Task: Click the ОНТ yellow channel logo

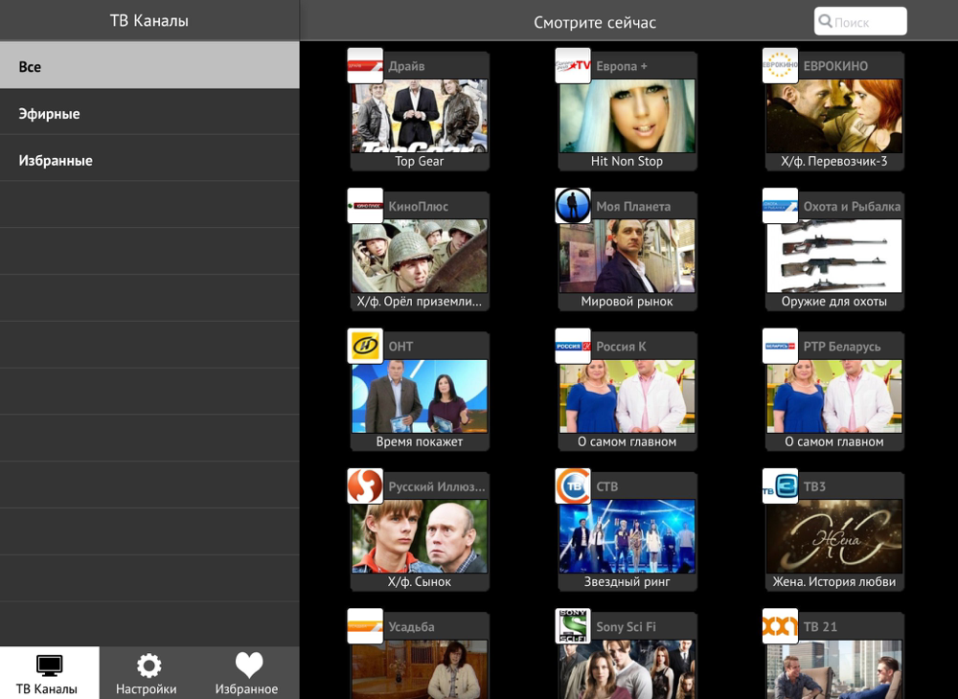Action: click(x=365, y=346)
